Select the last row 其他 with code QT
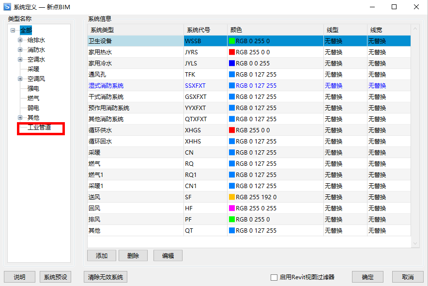The image size is (428, 286). (249, 231)
